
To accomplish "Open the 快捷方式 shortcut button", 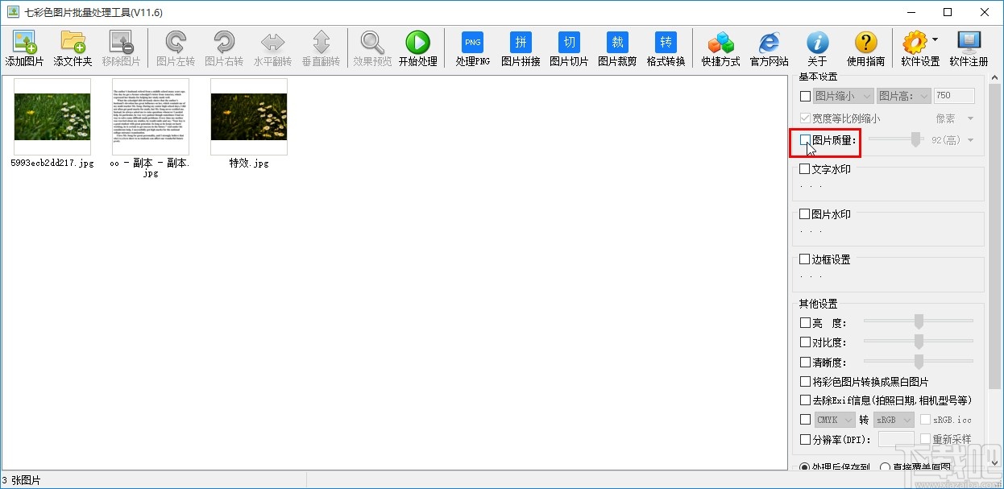I will coord(720,48).
